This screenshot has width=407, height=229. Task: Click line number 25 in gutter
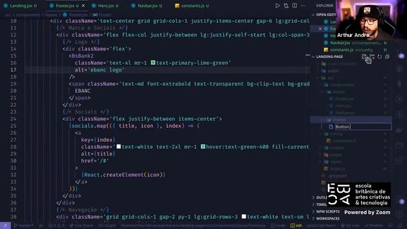click(x=13, y=126)
